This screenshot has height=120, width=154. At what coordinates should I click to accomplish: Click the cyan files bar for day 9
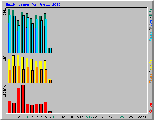point(46,36)
